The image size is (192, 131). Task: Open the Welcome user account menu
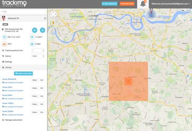[171, 4]
